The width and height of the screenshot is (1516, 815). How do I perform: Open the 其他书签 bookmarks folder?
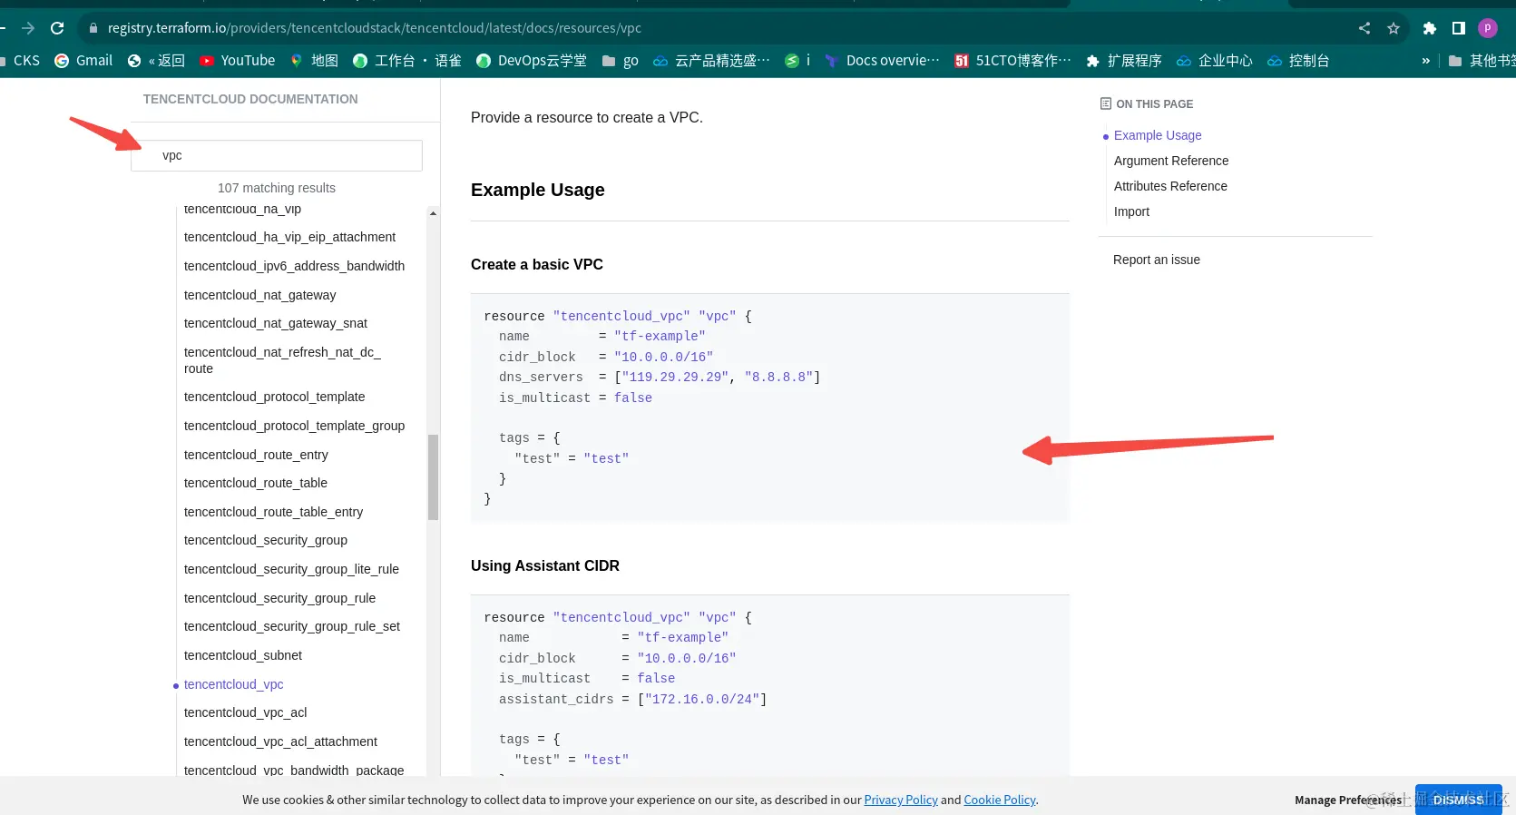coord(1482,61)
